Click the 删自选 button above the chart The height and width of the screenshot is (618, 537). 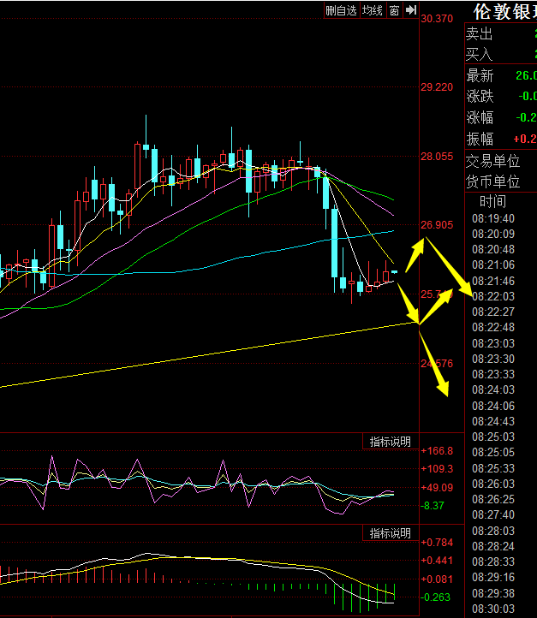pos(342,10)
